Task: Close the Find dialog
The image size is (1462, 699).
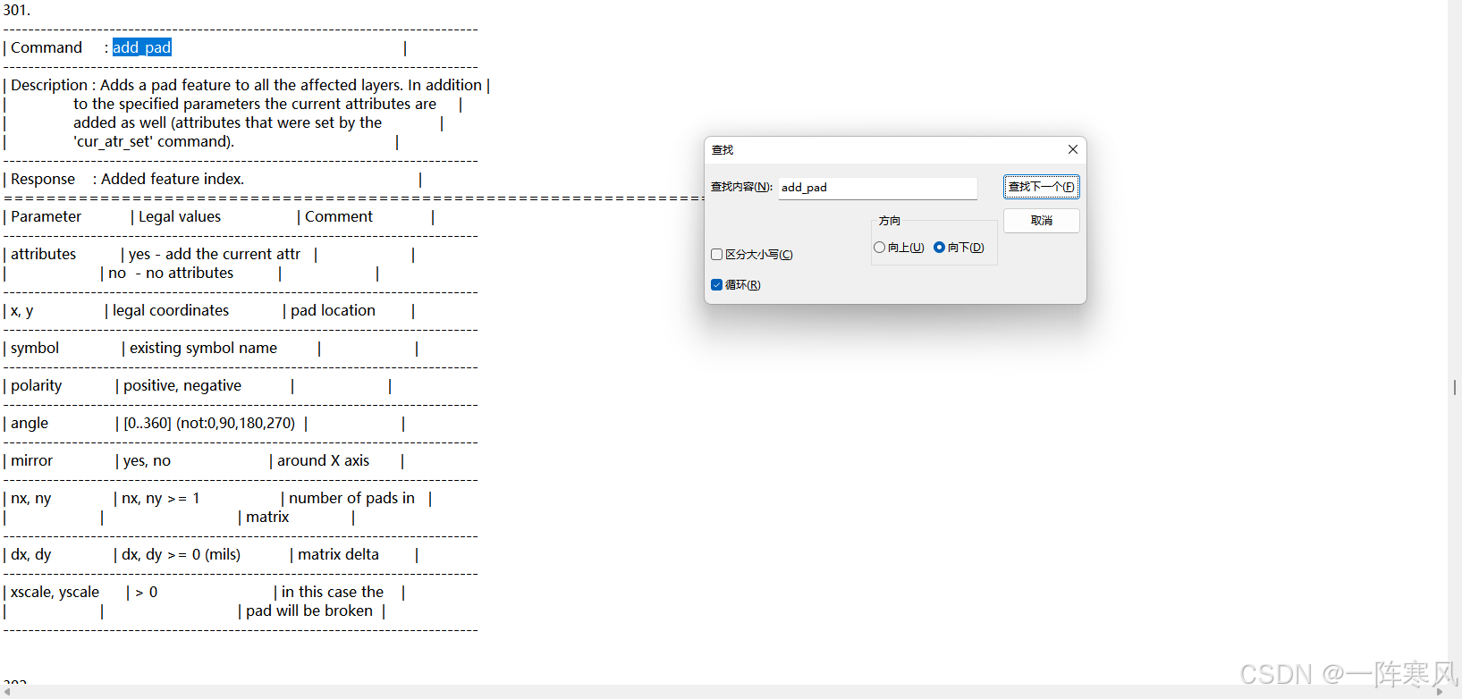Action: [1073, 149]
